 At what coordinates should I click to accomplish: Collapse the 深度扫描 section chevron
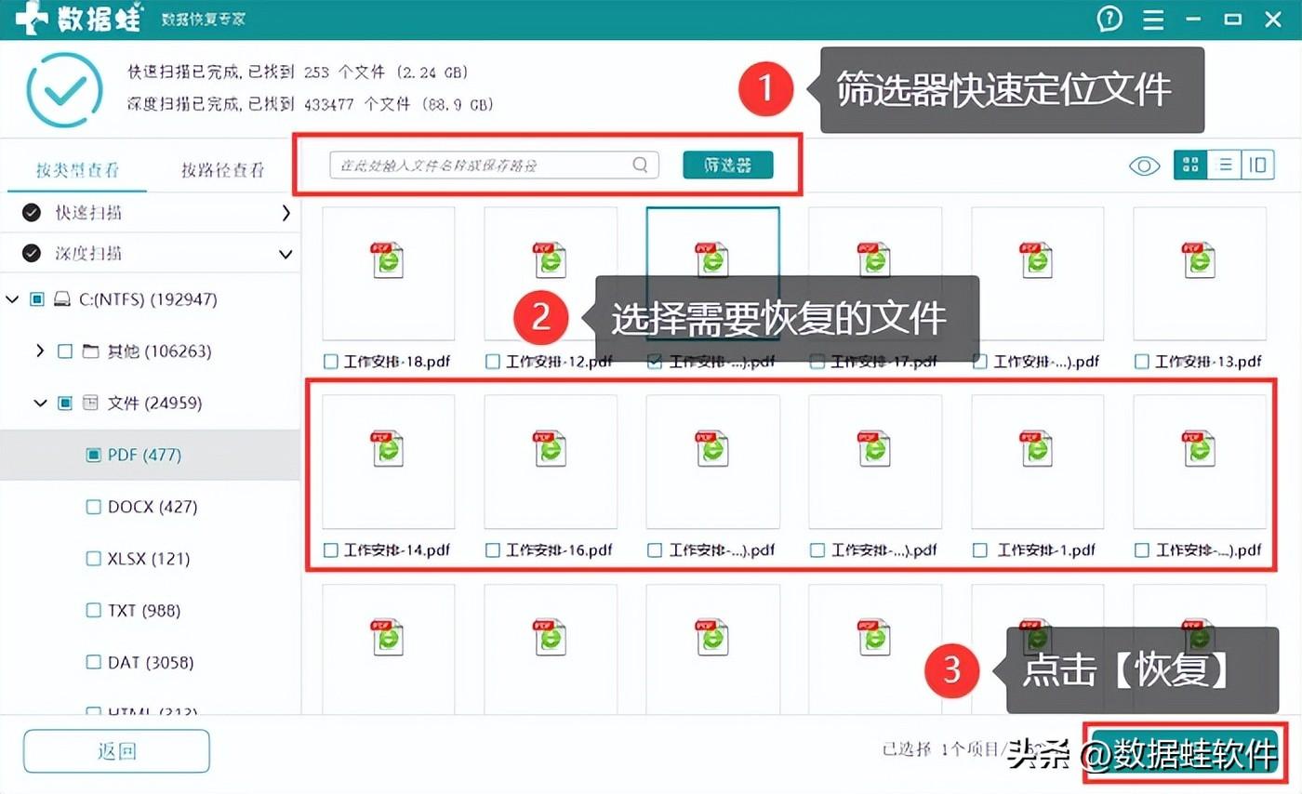[286, 254]
